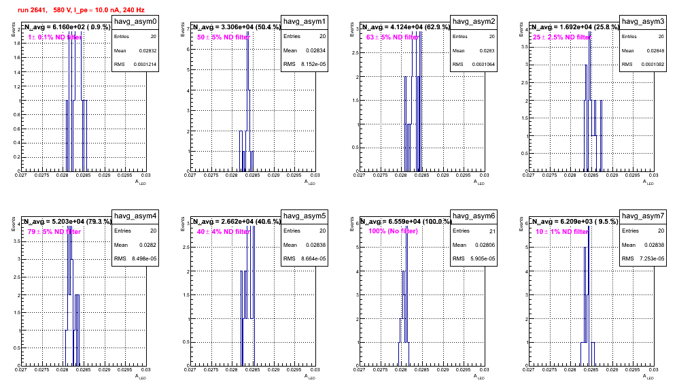Click Entries value 21 in havg_asym6
This screenshot has height=389, width=677.
coord(492,231)
